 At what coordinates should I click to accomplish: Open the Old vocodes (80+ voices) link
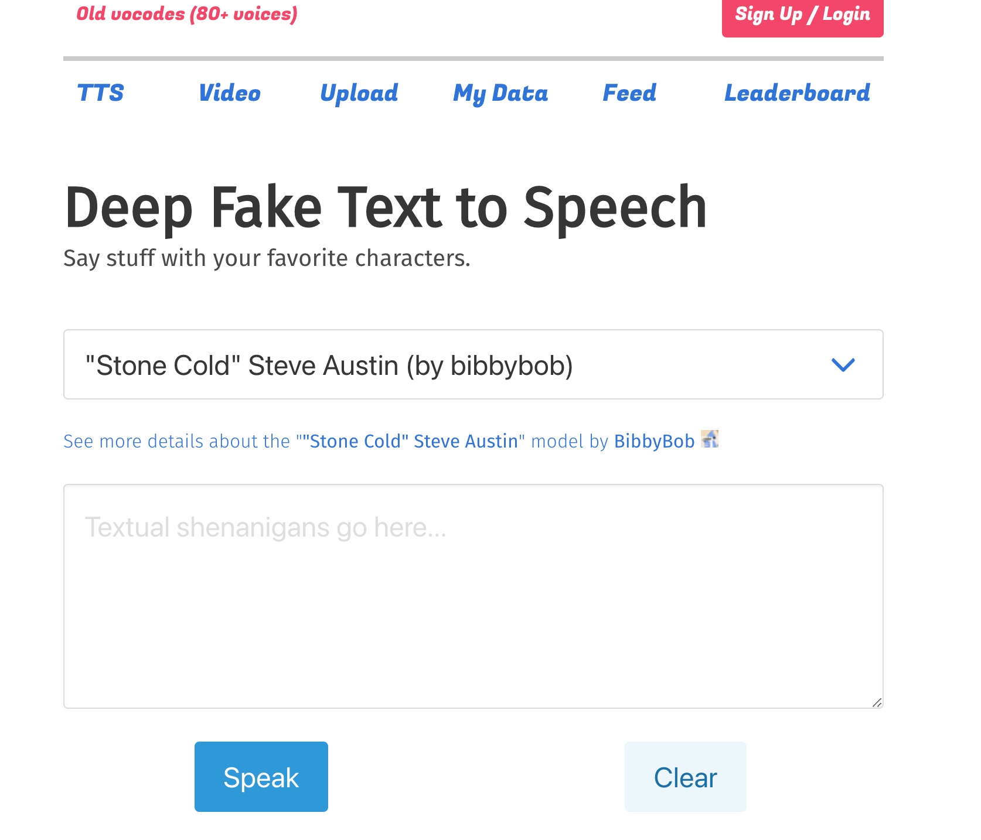[187, 13]
